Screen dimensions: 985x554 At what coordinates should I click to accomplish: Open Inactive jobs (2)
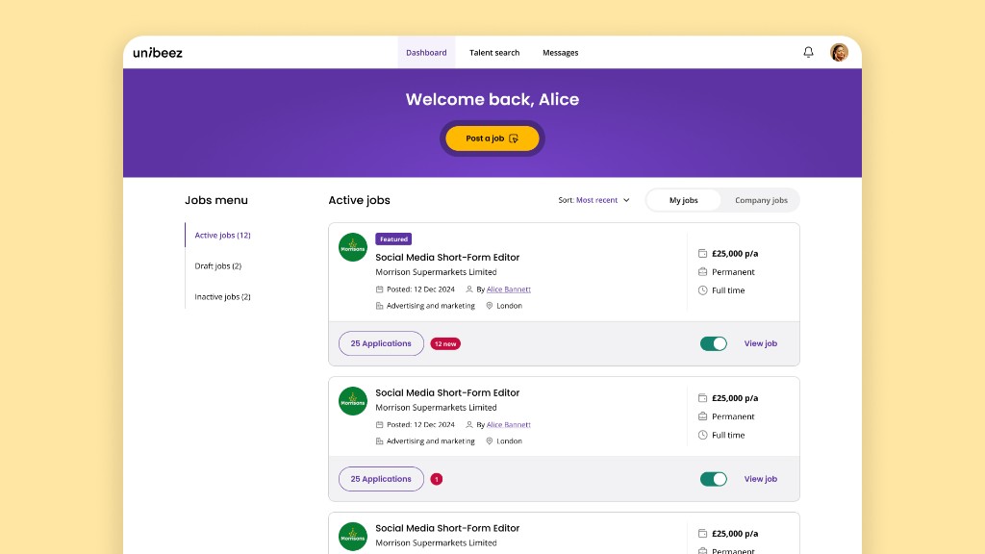[222, 296]
